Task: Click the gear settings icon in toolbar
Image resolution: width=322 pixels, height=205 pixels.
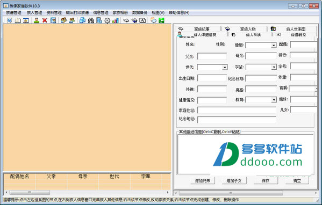Action: click(x=107, y=20)
